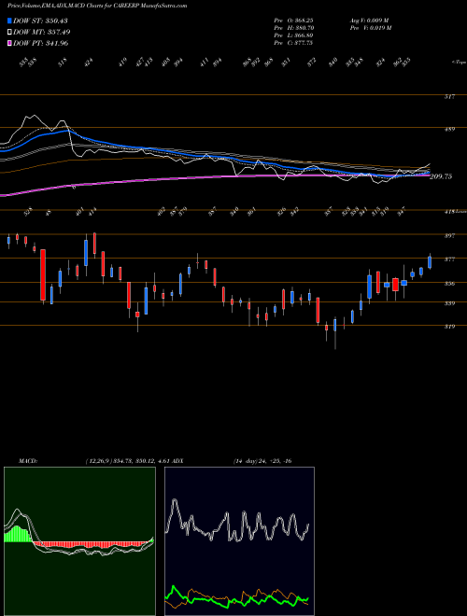
Task: Click the chart title mentioning CAREERP MunafaSutra.com
Action: (x=97, y=6)
